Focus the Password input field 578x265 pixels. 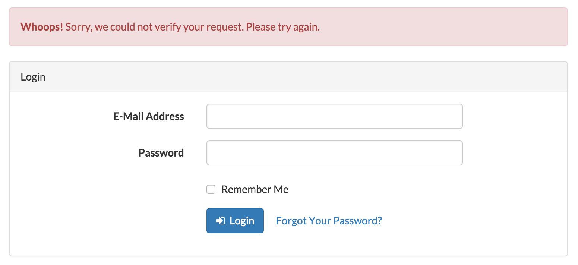[x=334, y=153]
